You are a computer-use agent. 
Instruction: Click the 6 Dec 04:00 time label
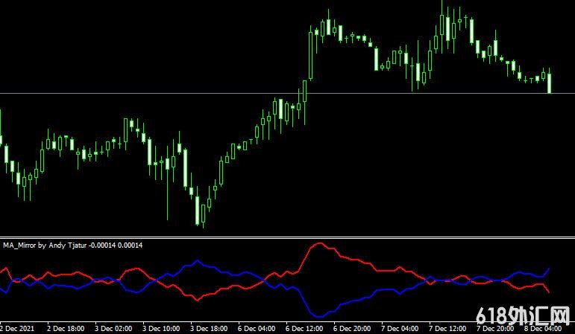click(x=257, y=329)
